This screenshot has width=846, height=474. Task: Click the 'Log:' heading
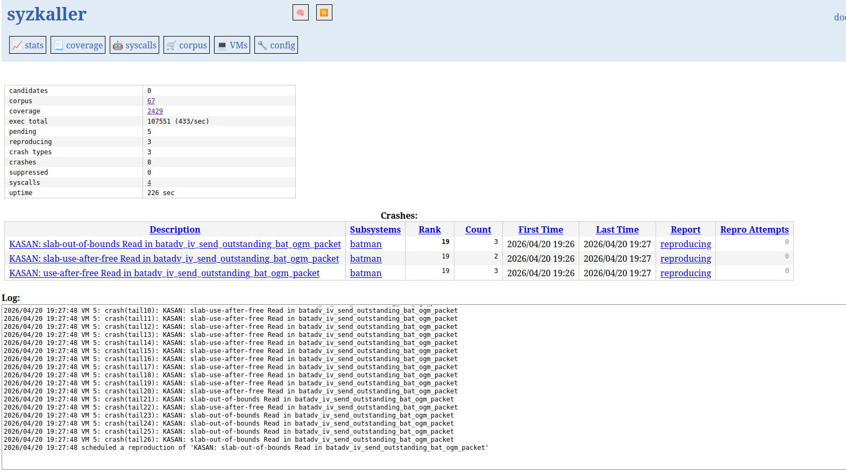point(11,298)
